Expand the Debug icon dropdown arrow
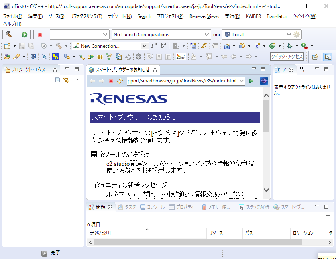 click(x=297, y=46)
